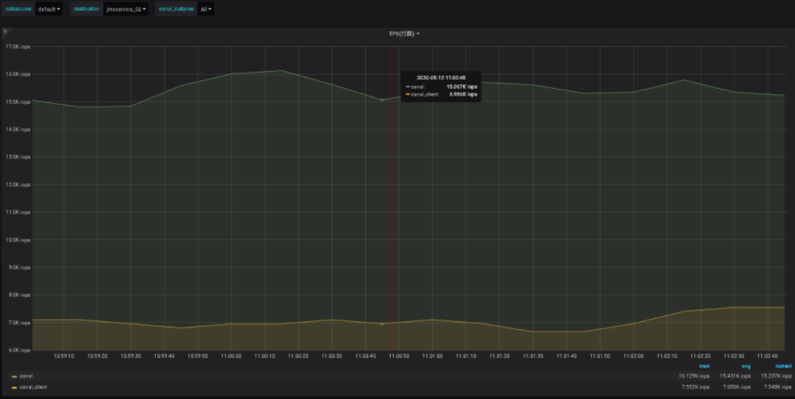Click the canal_instance variable label
This screenshot has height=399, width=795.
[175, 10]
